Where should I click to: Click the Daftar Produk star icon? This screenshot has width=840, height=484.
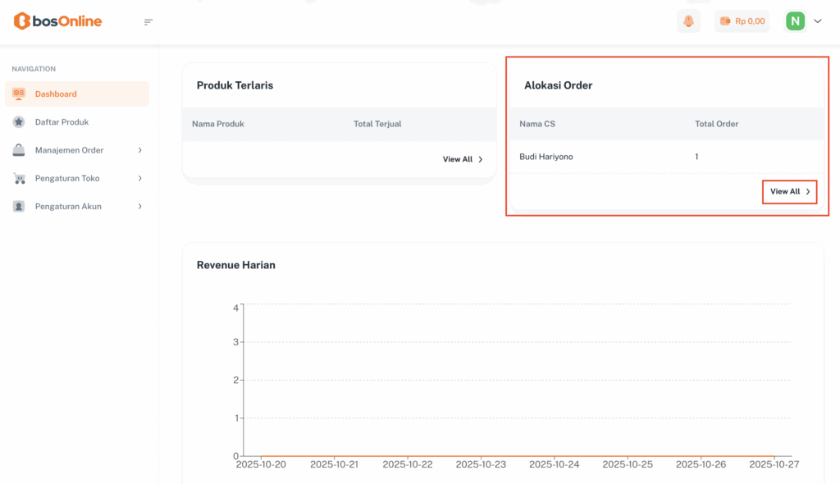(19, 122)
